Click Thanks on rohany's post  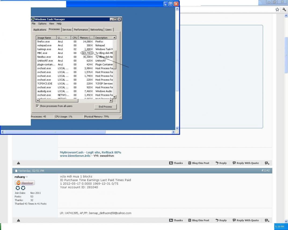pyautogui.click(x=176, y=220)
